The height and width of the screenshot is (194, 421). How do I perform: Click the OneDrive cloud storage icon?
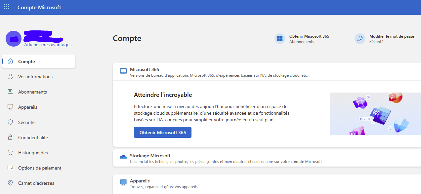123,157
